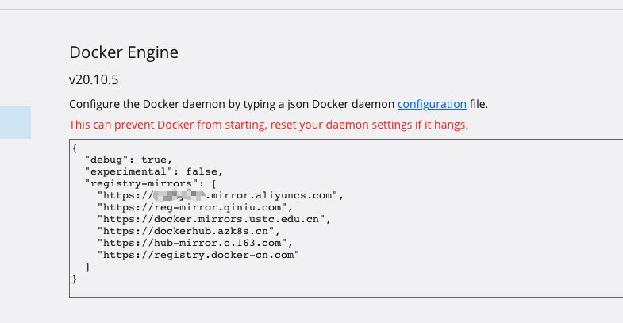Click the red daemon reset warning text
The image size is (623, 323).
pyautogui.click(x=268, y=125)
